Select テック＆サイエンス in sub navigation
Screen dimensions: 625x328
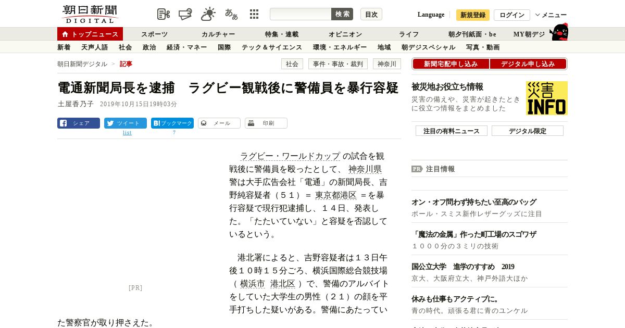[x=272, y=47]
